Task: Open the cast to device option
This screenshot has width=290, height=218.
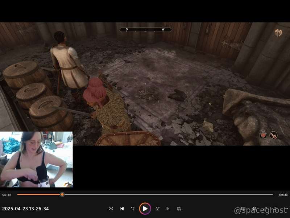Action: [243, 209]
